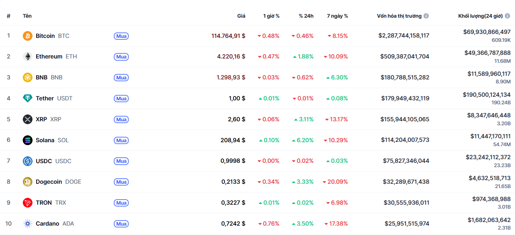The image size is (515, 235).
Task: Click Mua button for Tether
Action: pyautogui.click(x=121, y=99)
